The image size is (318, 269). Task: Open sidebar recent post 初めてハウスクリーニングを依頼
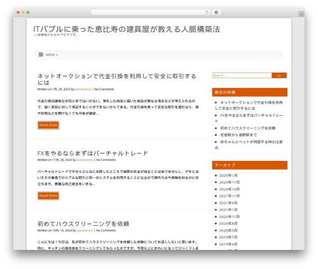(247, 128)
